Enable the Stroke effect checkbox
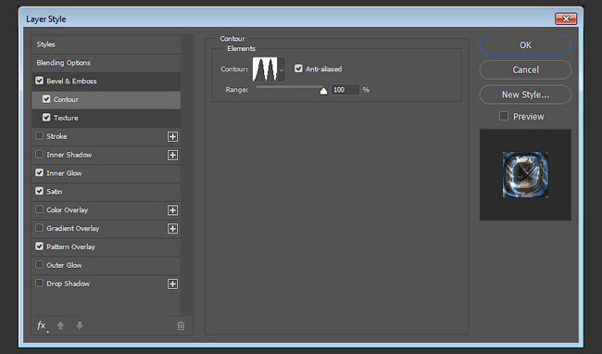This screenshot has height=354, width=602. click(x=39, y=136)
